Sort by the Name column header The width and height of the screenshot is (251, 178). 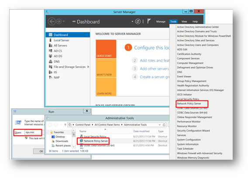83,131
